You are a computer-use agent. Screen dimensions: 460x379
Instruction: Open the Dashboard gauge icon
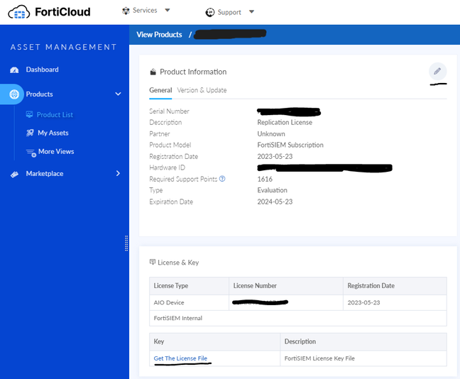tap(14, 70)
